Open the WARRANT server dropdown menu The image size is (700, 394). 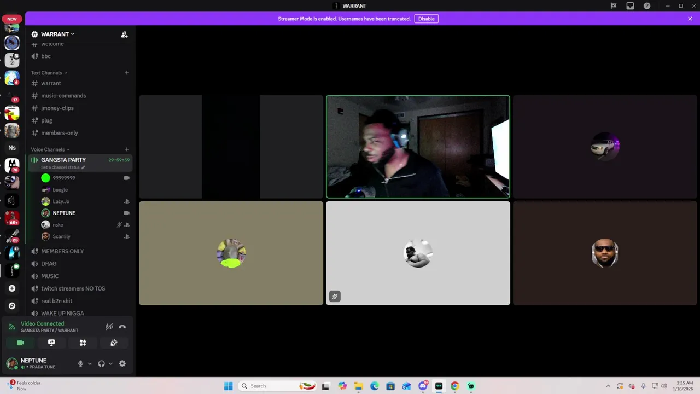[58, 34]
